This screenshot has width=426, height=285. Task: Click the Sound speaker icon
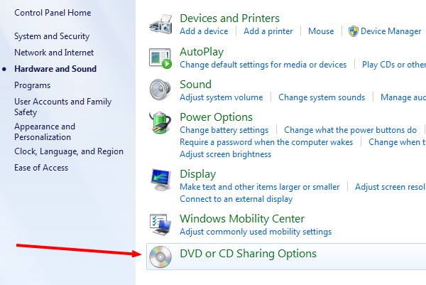pos(160,90)
